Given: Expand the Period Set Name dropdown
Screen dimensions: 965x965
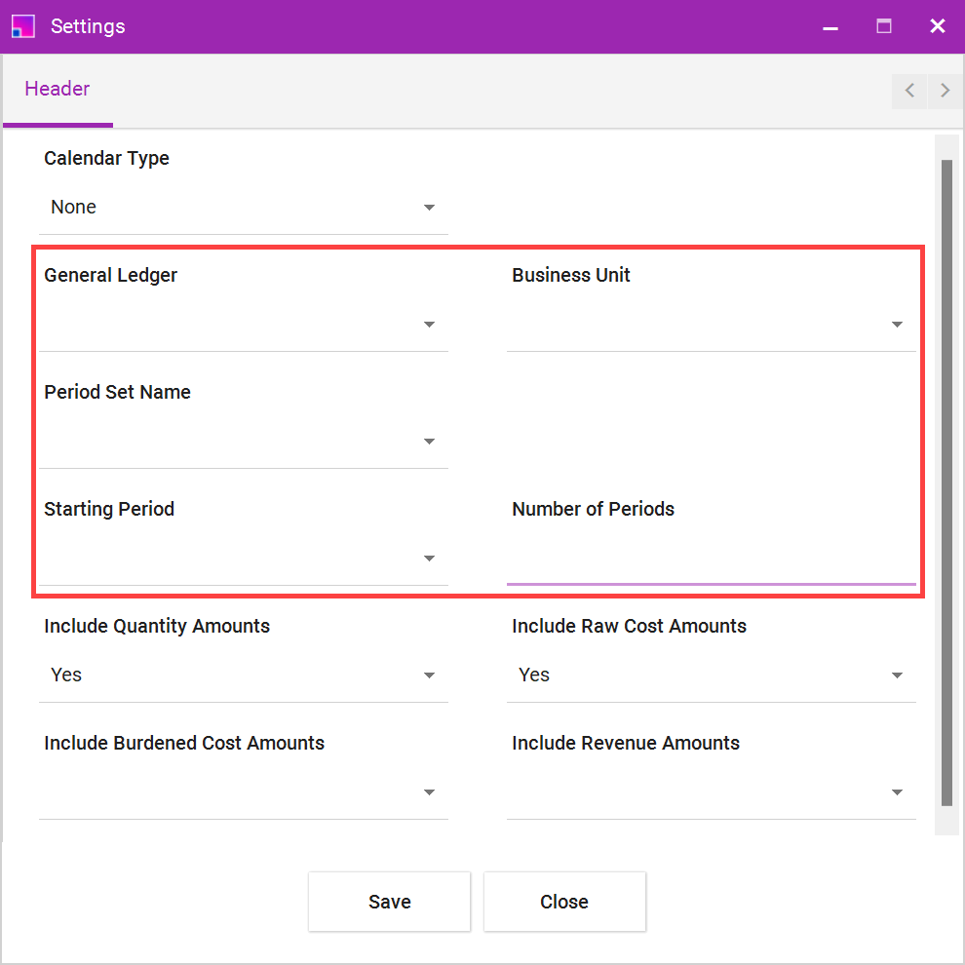Looking at the screenshot, I should 243,442.
